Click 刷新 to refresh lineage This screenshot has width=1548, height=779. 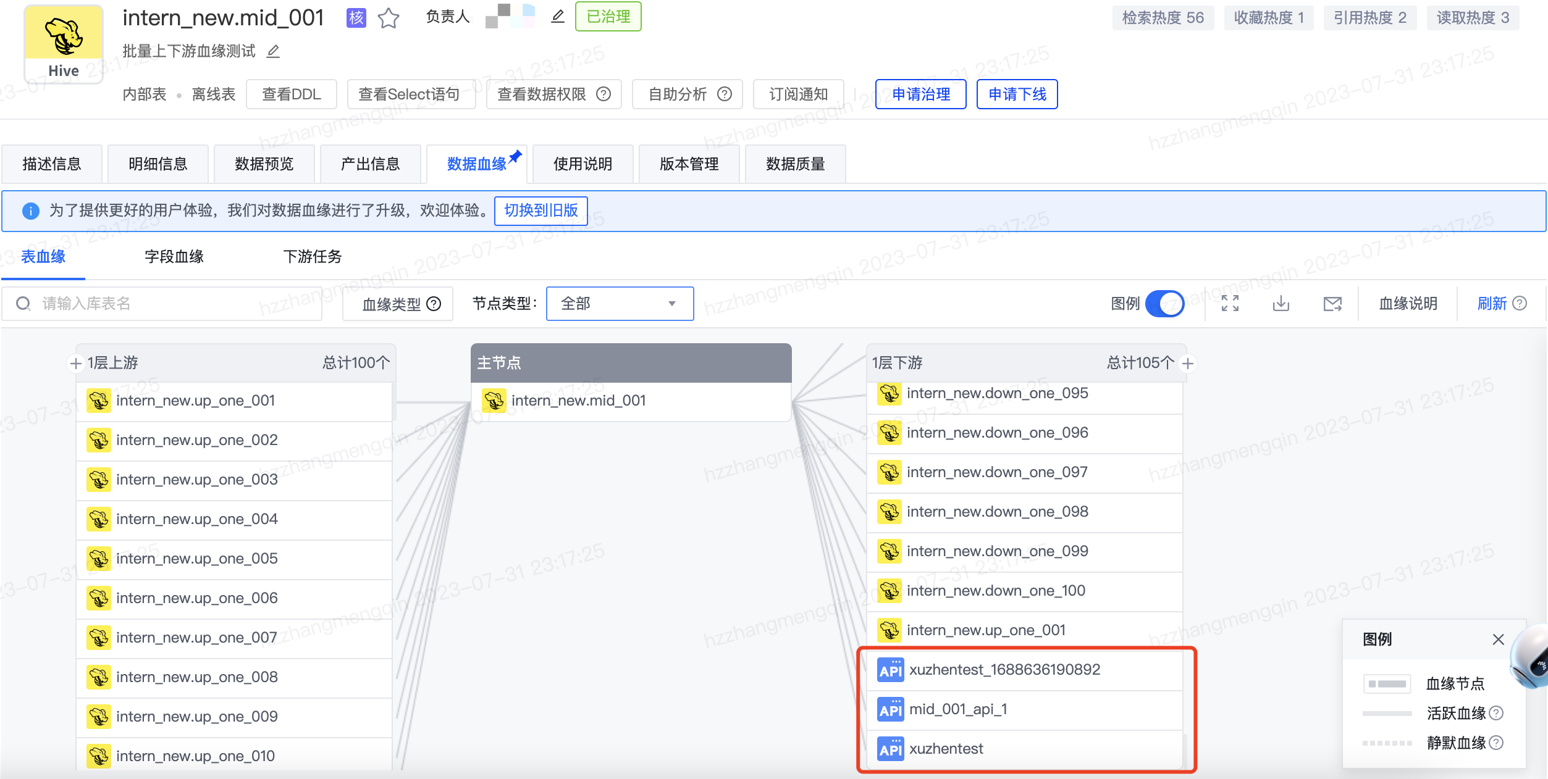[1492, 304]
